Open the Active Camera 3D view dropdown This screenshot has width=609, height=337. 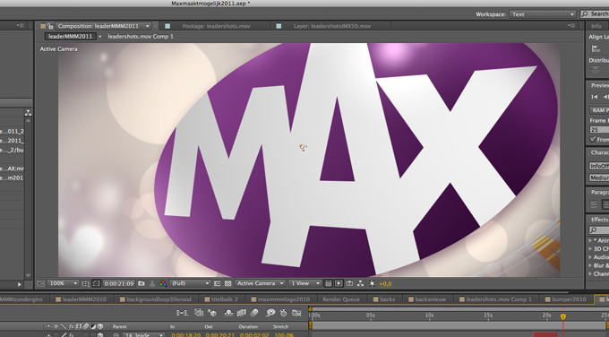pos(260,283)
